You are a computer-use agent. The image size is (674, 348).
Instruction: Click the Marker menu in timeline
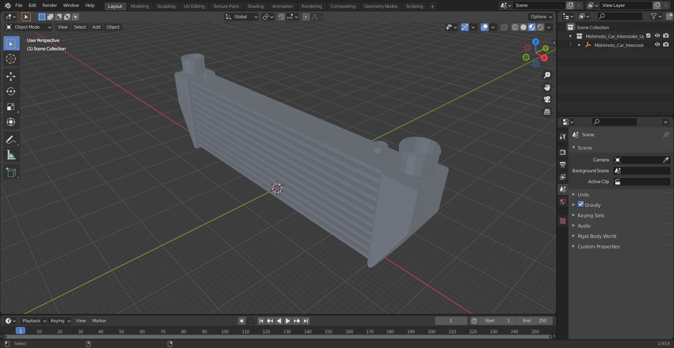pos(99,321)
